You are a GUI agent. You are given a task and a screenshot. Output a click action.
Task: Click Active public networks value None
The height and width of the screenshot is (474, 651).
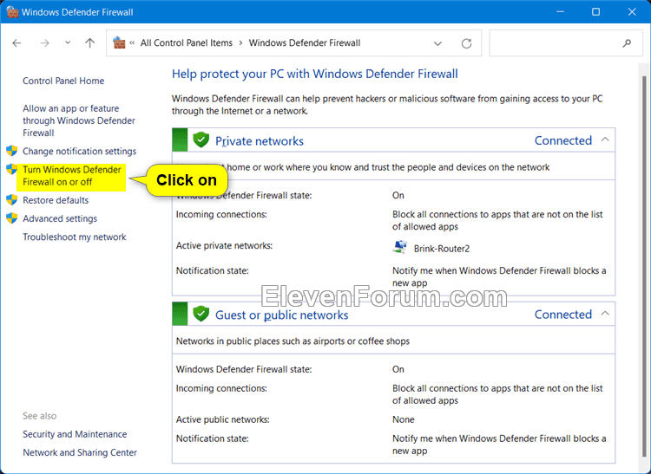403,419
